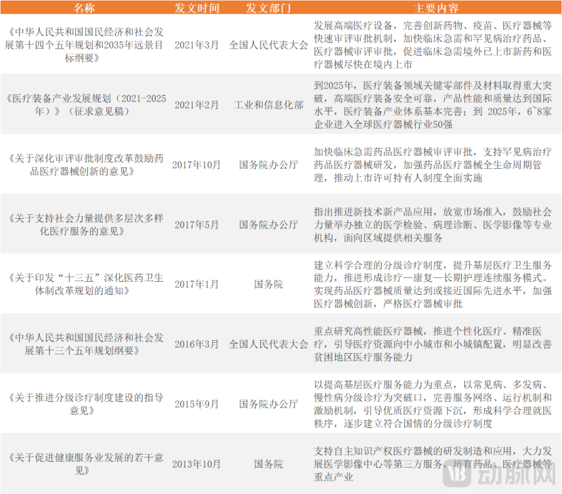The image size is (562, 494).
Task: Click the 2016年3月 date cell
Action: 196,344
